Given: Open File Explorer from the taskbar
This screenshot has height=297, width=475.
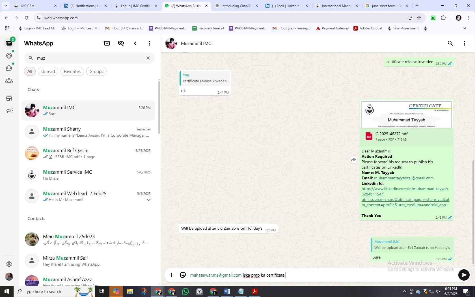Looking at the screenshot, I should pyautogui.click(x=130, y=291).
